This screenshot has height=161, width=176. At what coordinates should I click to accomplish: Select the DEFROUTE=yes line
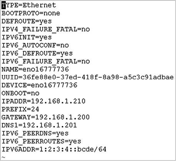27,21
